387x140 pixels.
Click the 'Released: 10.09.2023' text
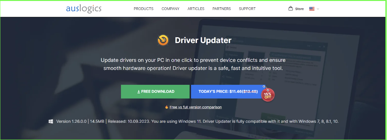tap(129, 121)
